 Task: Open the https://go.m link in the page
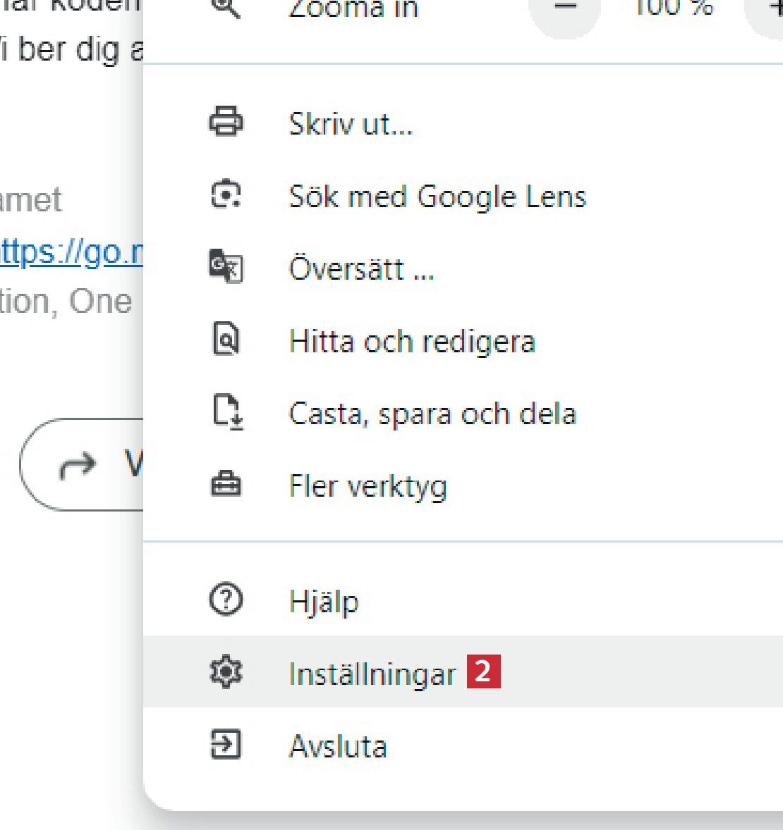pyautogui.click(x=71, y=252)
